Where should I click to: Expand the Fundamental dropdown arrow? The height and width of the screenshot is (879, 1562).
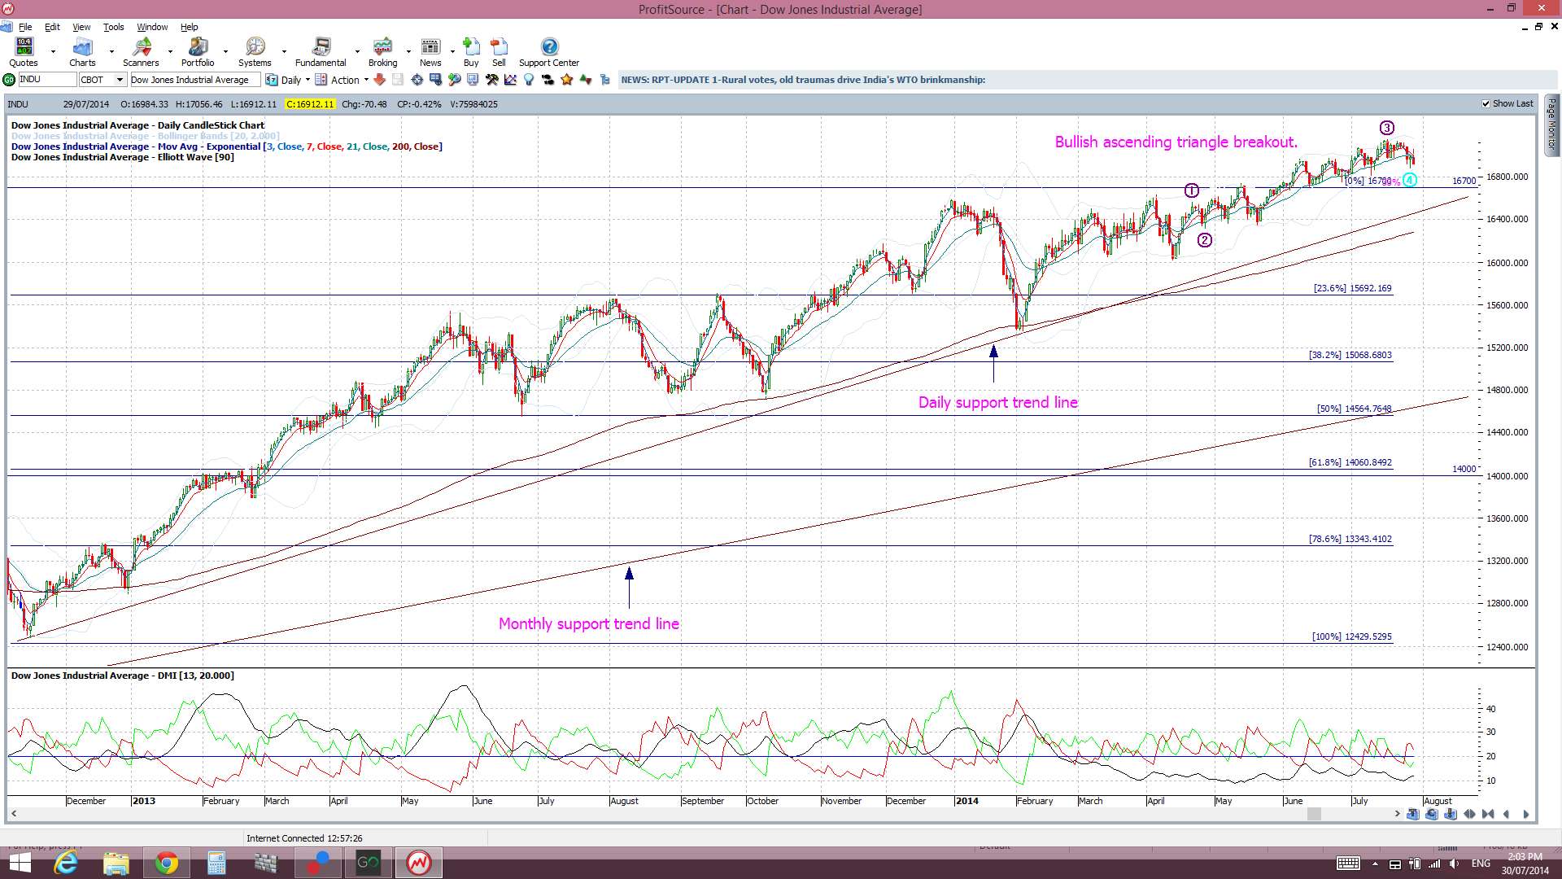pos(357,51)
